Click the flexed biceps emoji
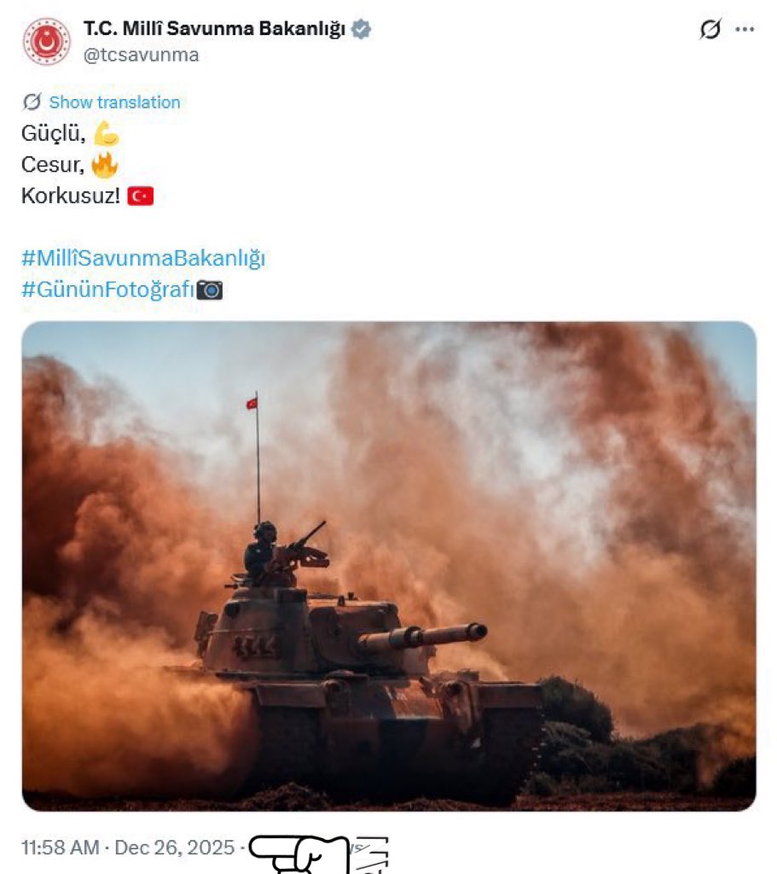 coord(106,134)
